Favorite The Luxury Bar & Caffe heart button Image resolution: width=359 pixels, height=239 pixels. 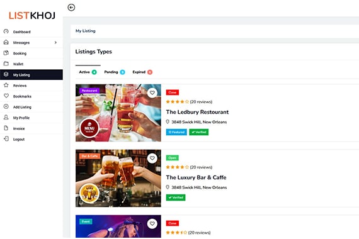(152, 158)
